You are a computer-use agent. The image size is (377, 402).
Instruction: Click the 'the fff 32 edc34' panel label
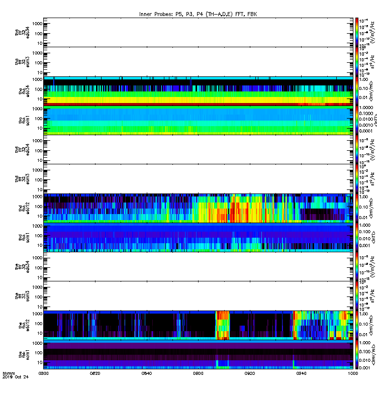(22, 267)
